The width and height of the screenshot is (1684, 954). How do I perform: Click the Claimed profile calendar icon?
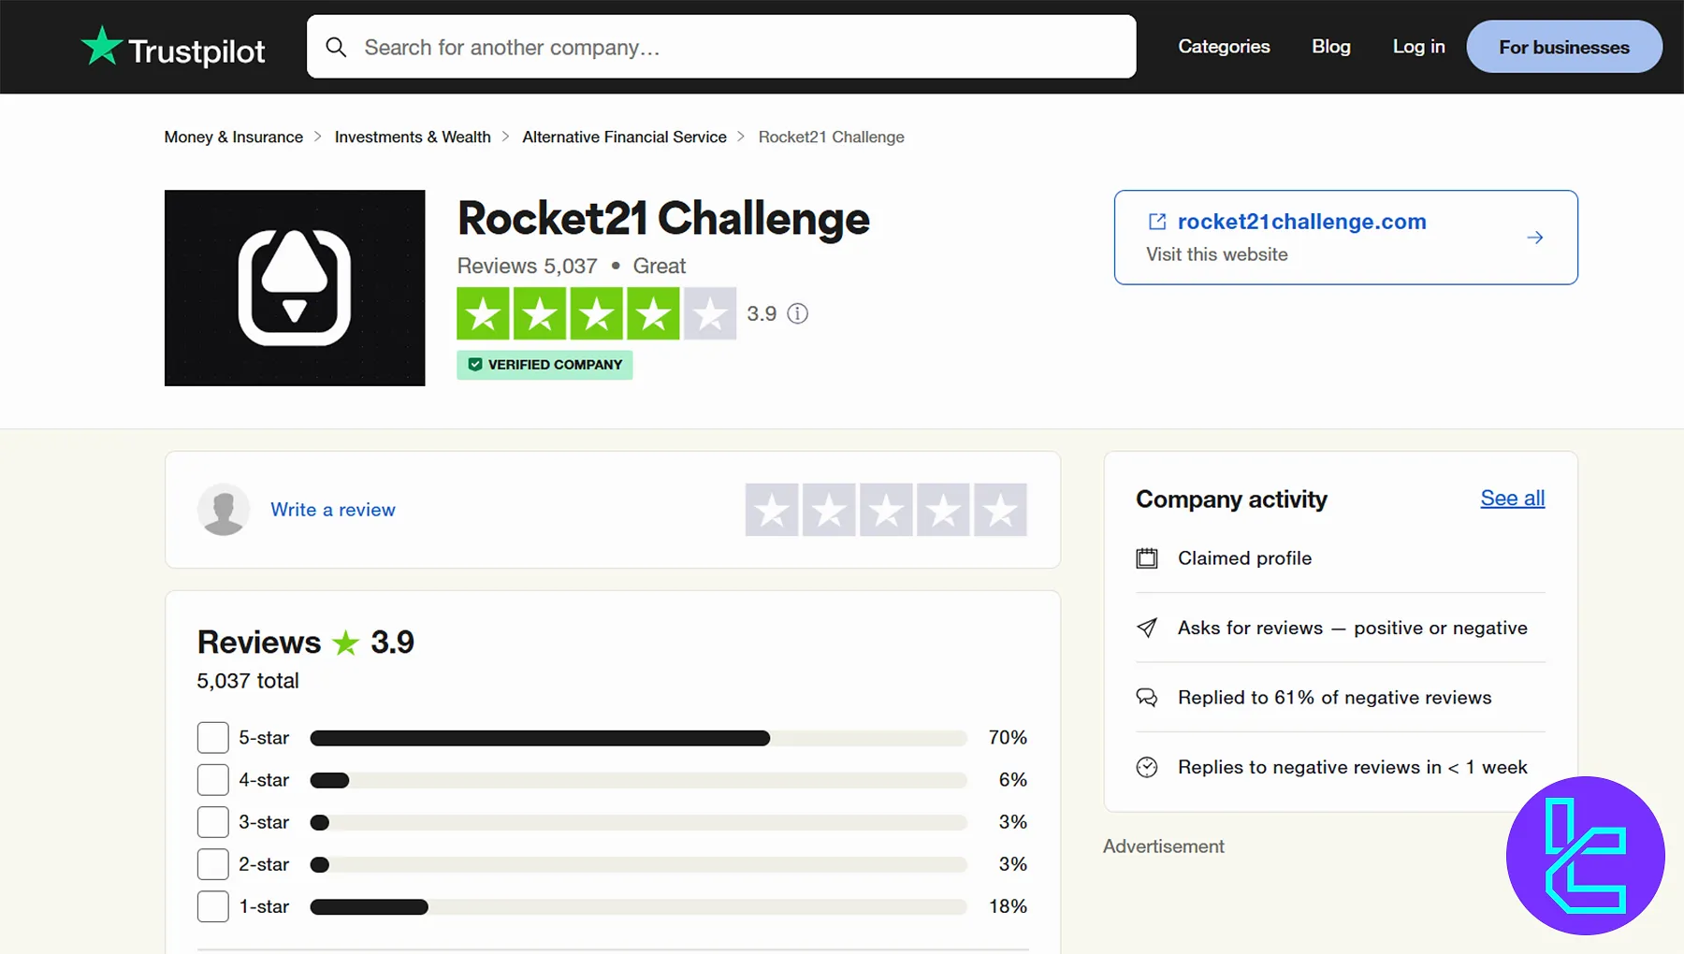(x=1147, y=557)
